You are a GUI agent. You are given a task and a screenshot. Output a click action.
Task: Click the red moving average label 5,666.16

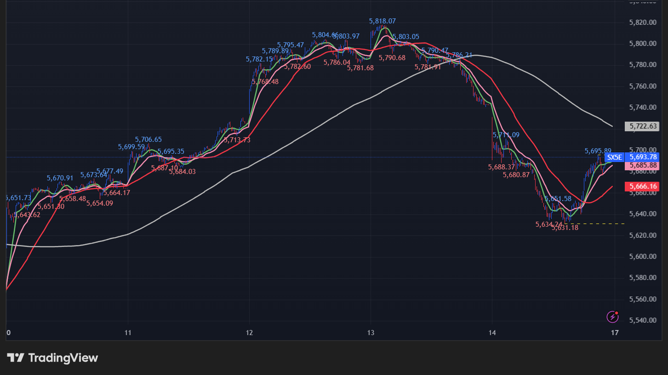click(x=644, y=186)
